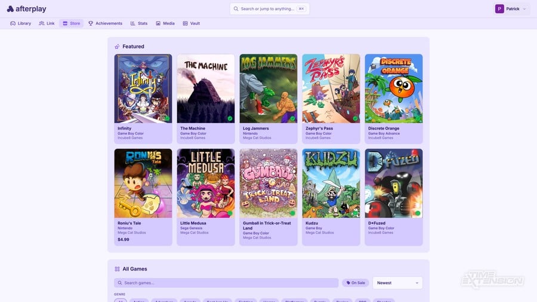Open The Machine cover art

(x=206, y=88)
